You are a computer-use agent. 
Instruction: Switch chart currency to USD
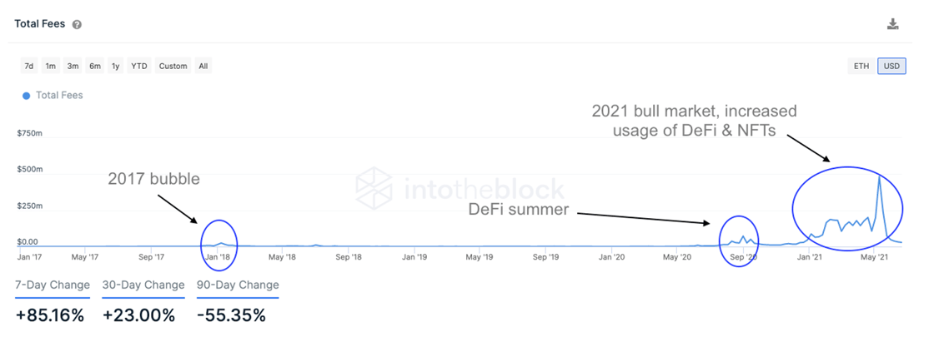click(x=891, y=66)
